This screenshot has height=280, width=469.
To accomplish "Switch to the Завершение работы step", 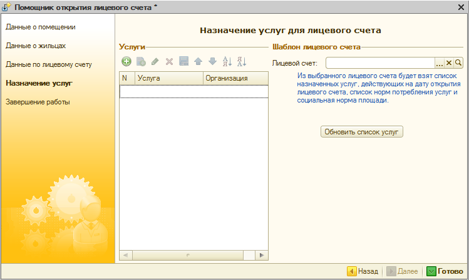I will [38, 102].
